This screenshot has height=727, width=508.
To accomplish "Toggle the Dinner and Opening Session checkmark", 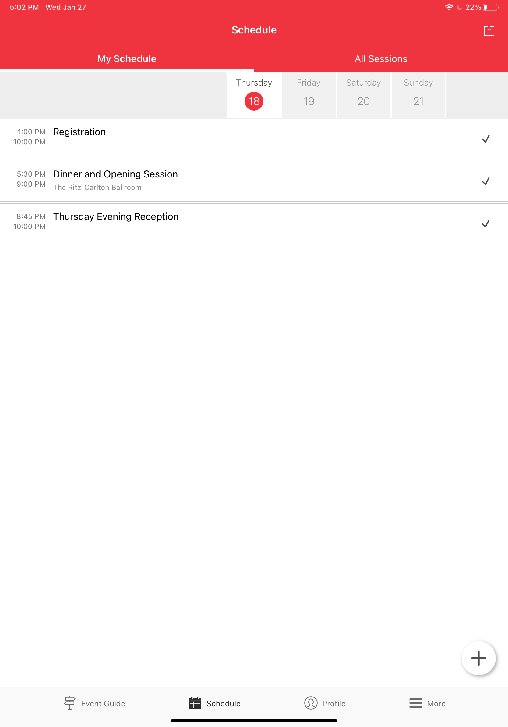I will (485, 181).
